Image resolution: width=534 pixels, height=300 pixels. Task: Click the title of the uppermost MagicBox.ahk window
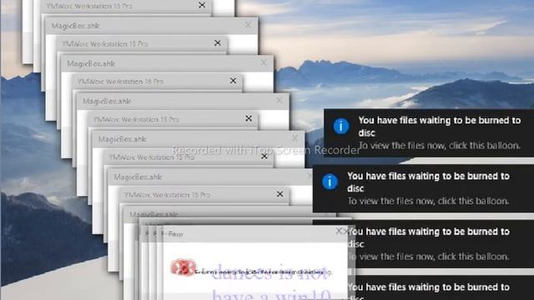(75, 26)
